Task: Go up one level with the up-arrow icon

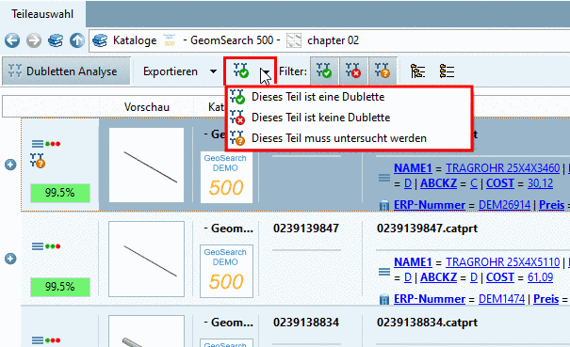Action: tap(77, 40)
